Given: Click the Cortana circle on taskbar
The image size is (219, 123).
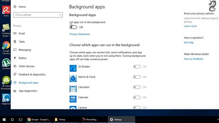Looking at the screenshot, I should [x=12, y=120].
